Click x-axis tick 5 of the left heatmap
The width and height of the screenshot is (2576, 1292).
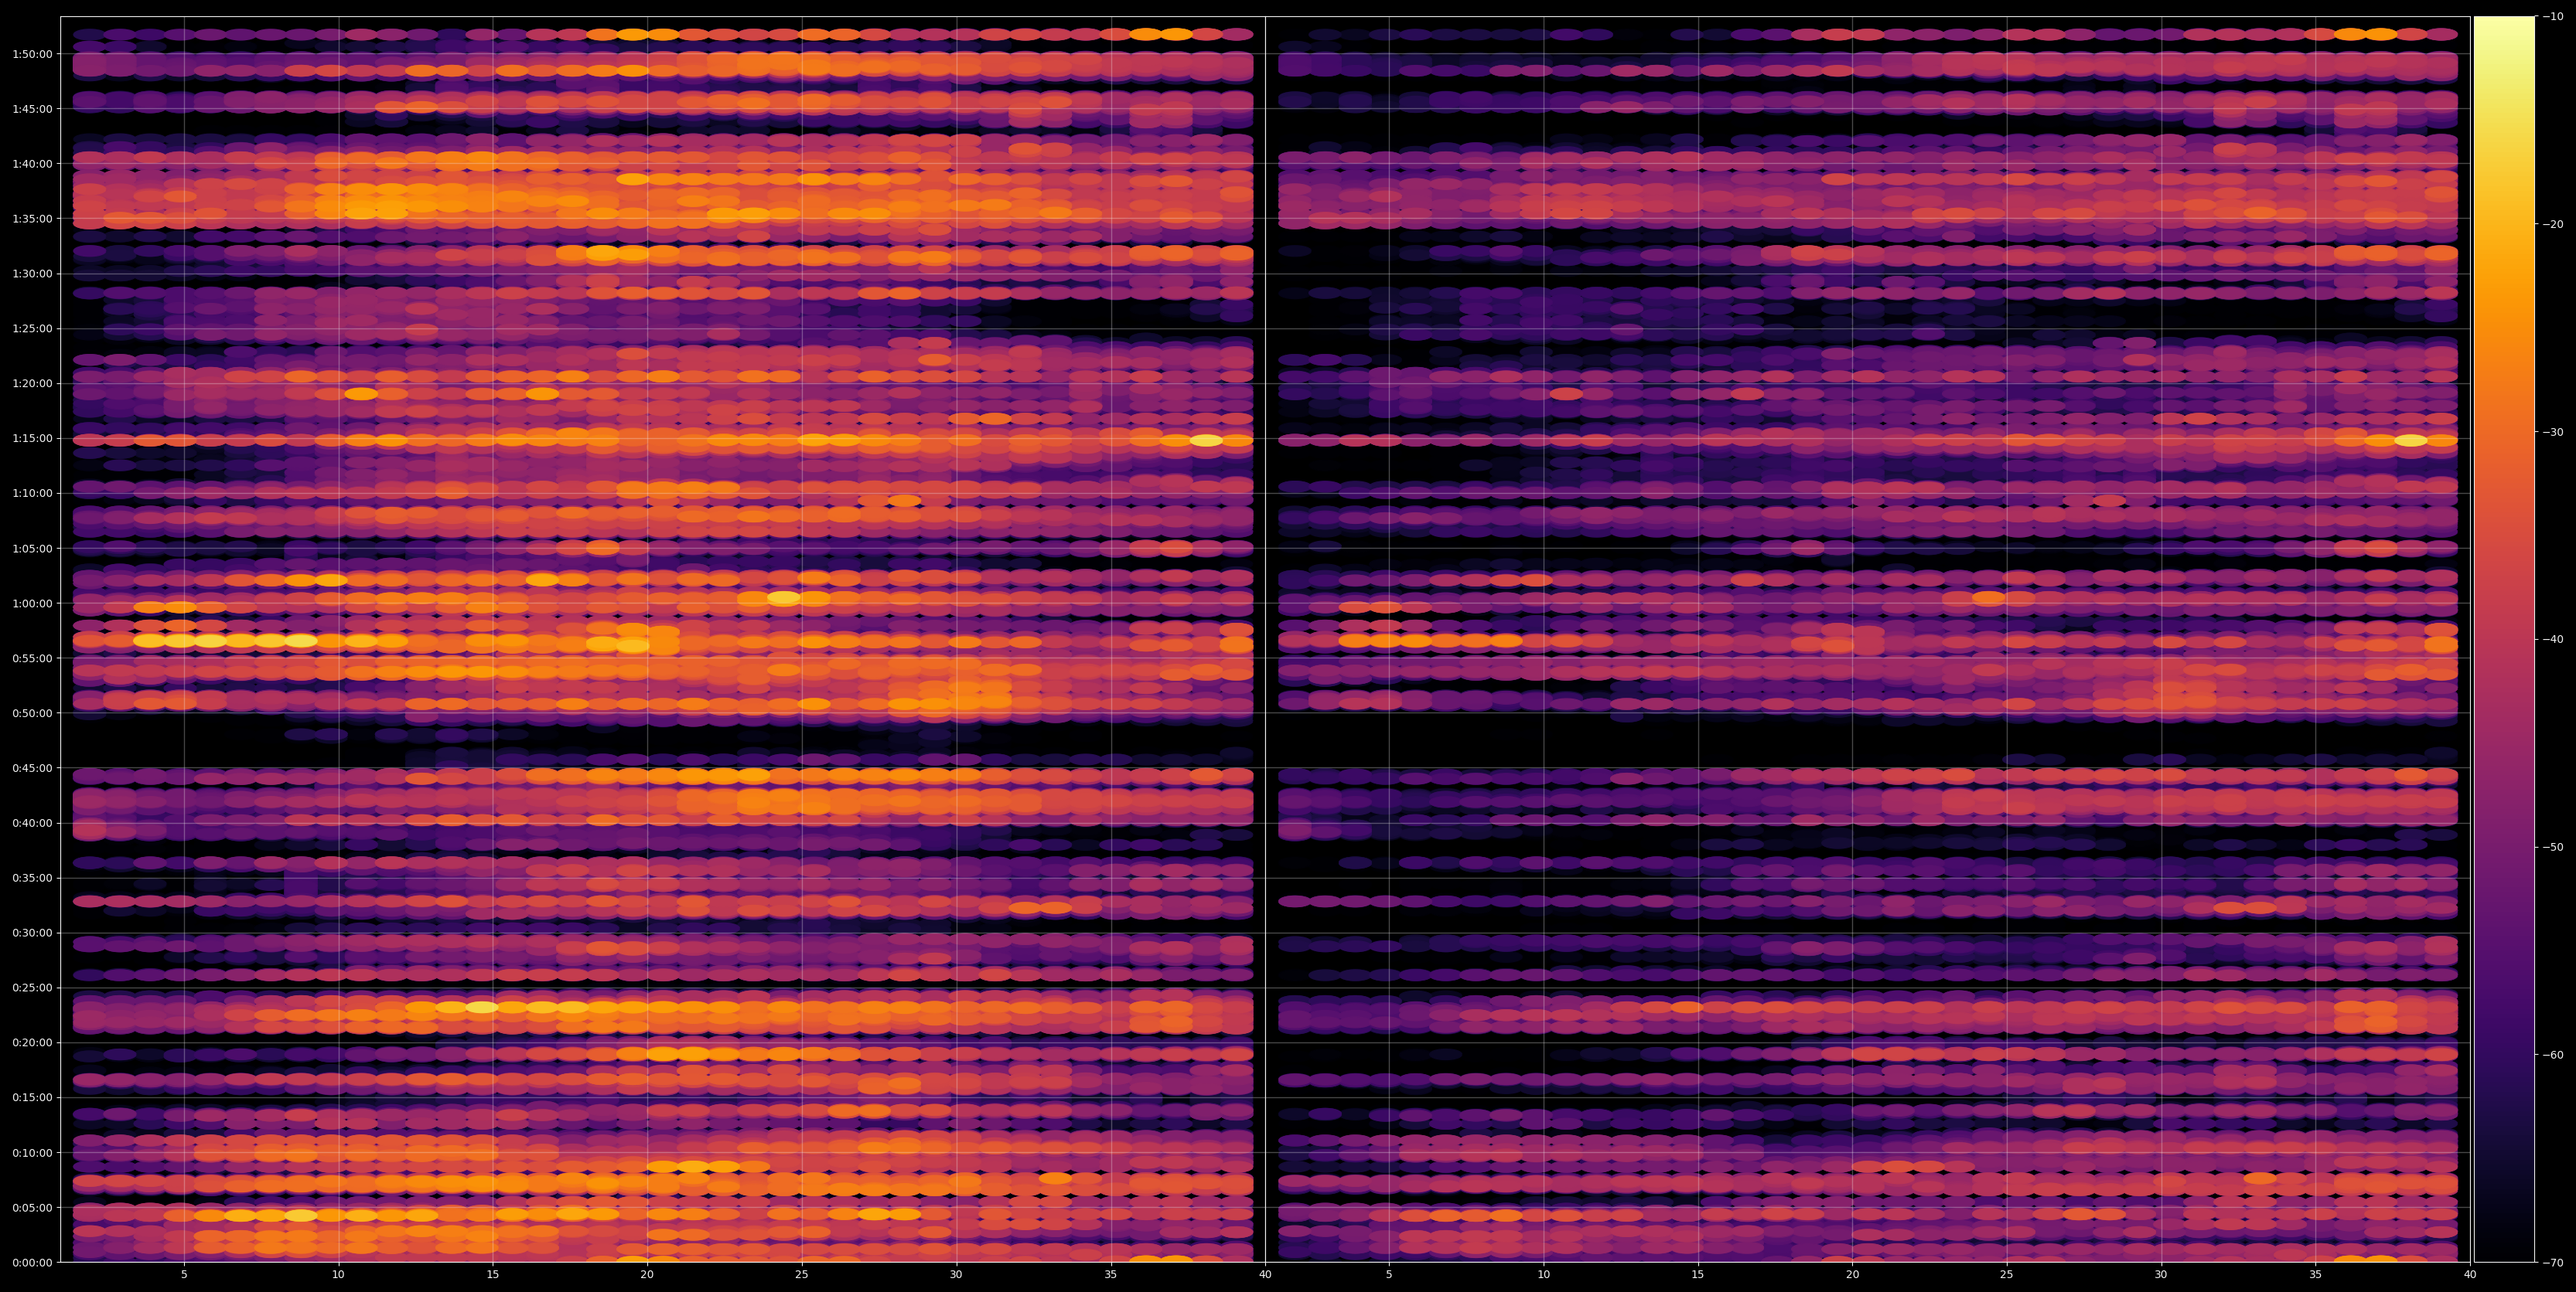tap(184, 1275)
